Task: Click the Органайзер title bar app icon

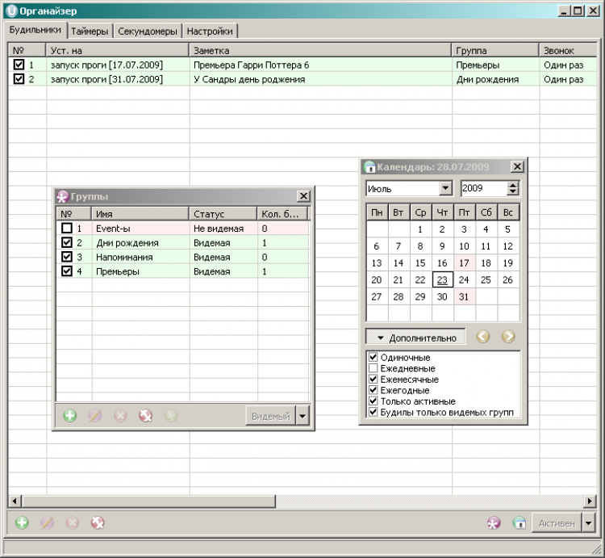Action: click(12, 10)
